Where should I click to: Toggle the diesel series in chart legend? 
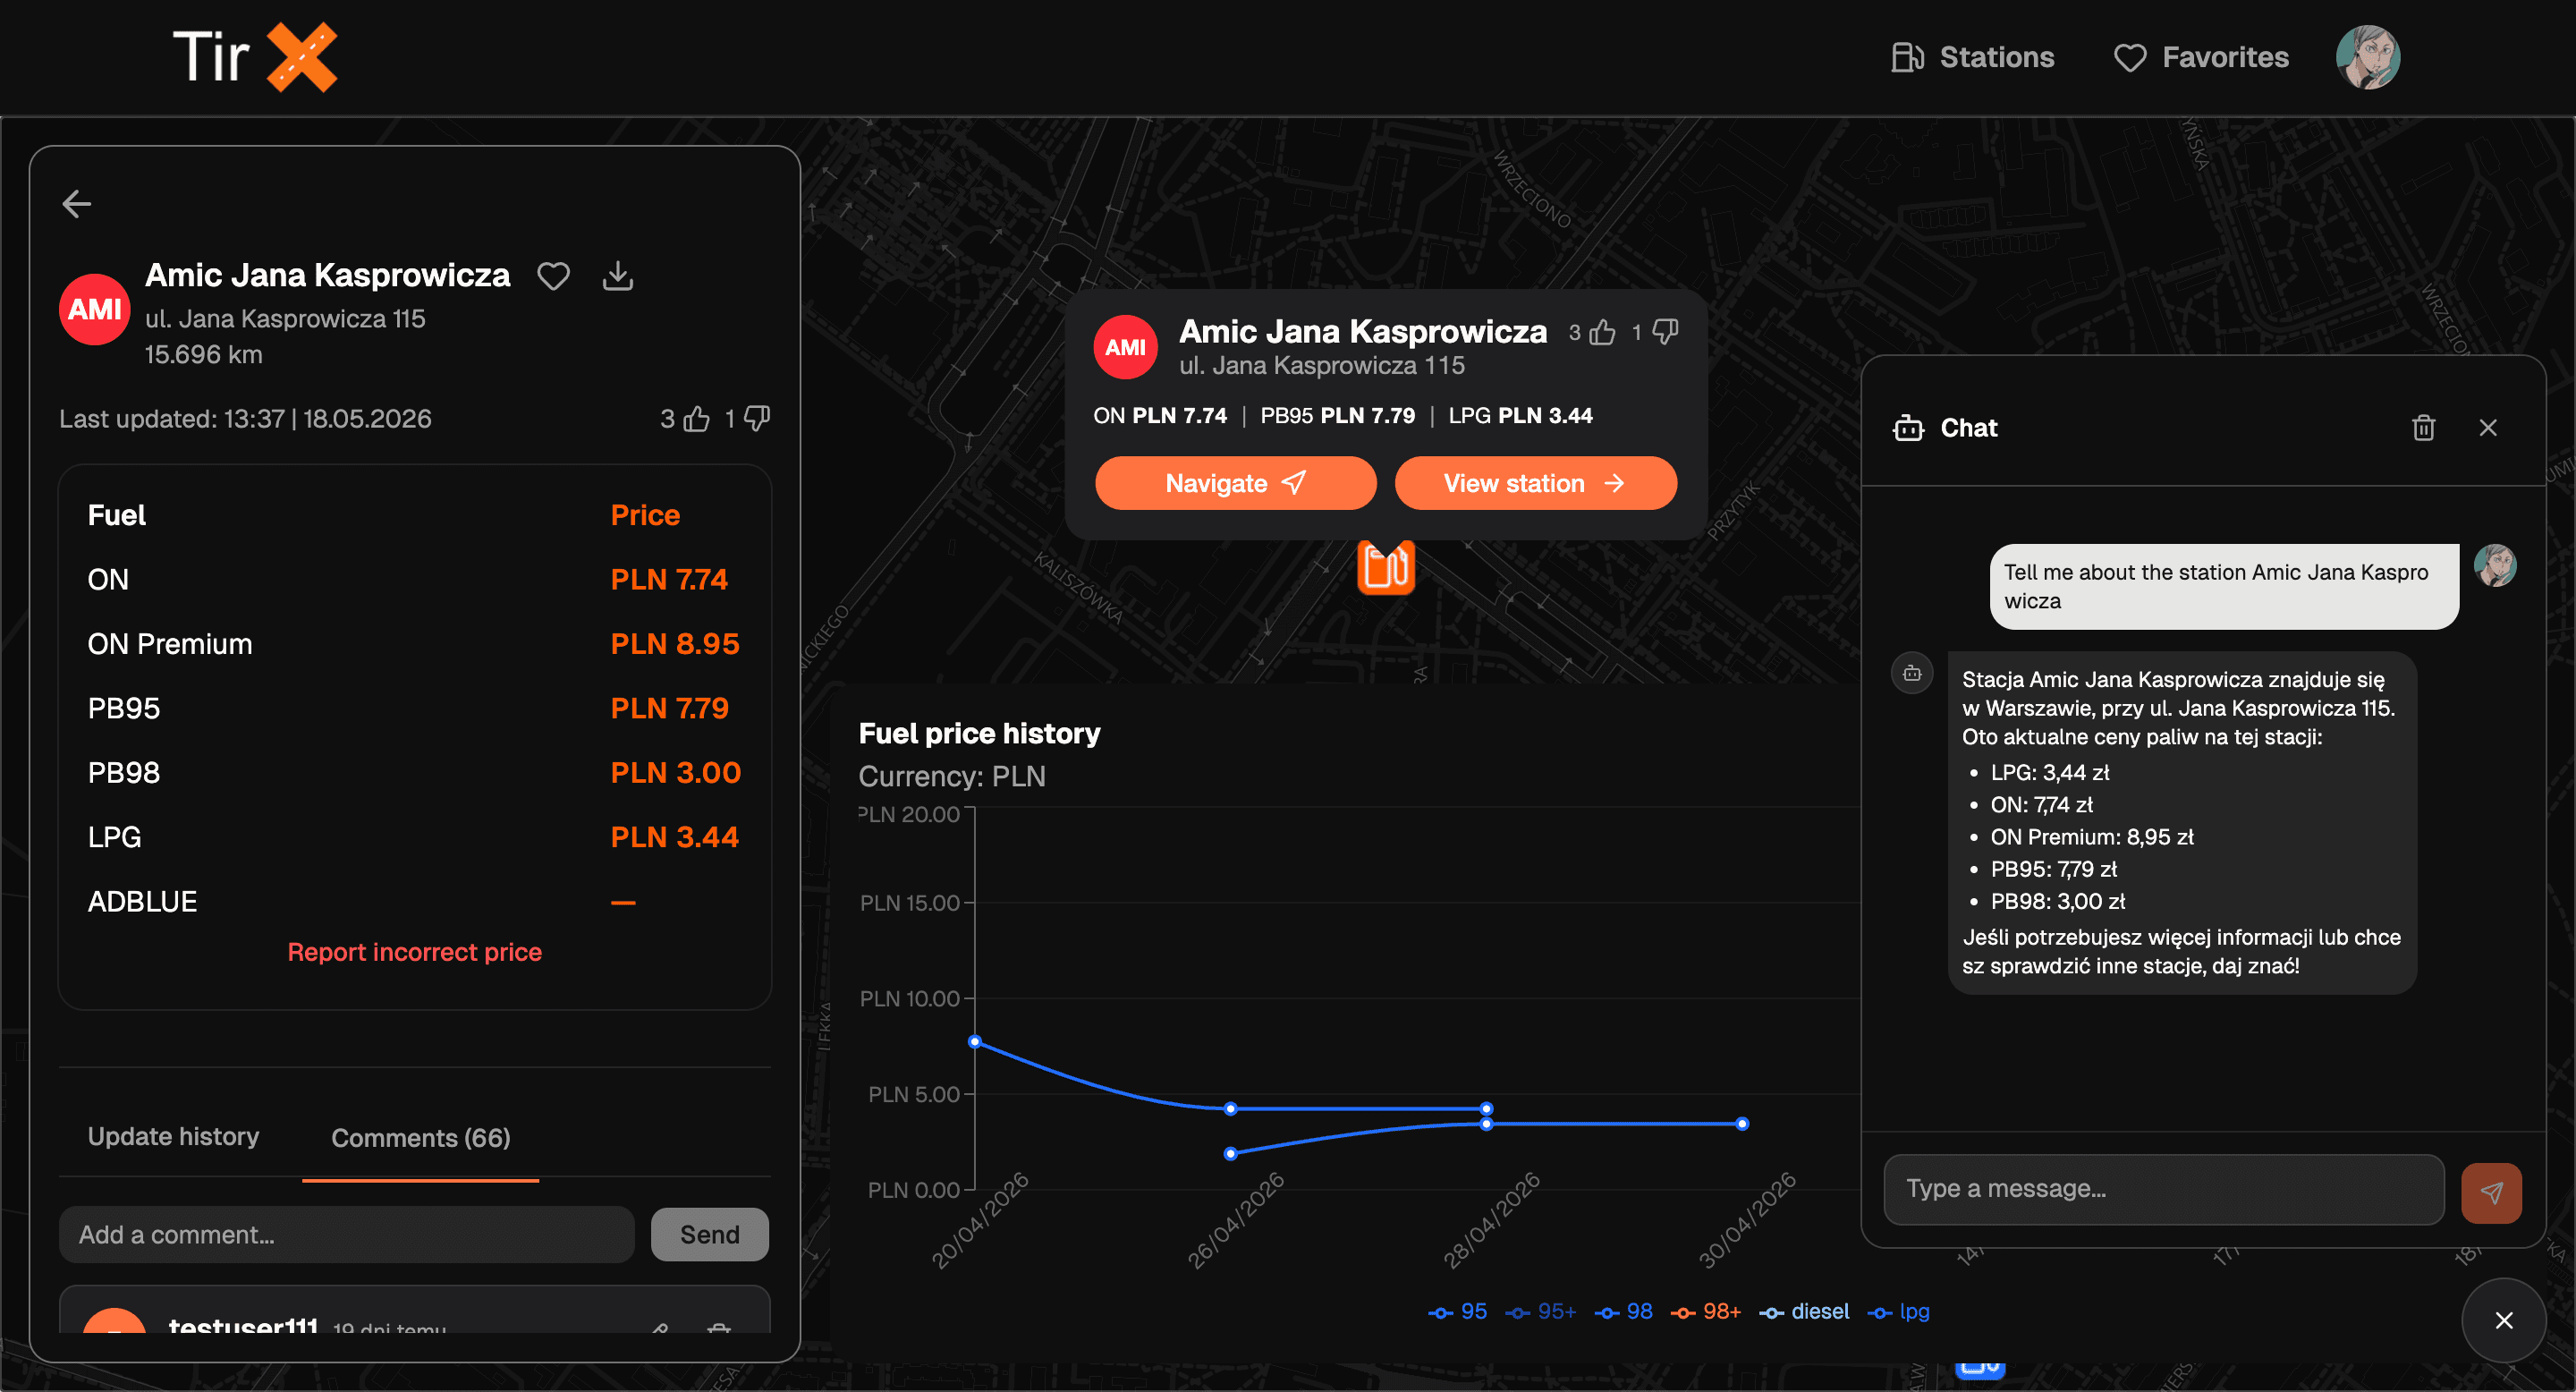point(1805,1311)
